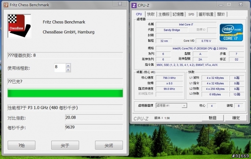Decrease thread count with down arrow
This screenshot has height=159, width=251.
point(68,70)
